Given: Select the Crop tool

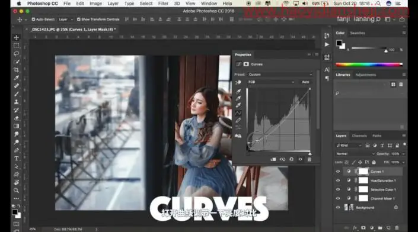Looking at the screenshot, I should [17, 70].
